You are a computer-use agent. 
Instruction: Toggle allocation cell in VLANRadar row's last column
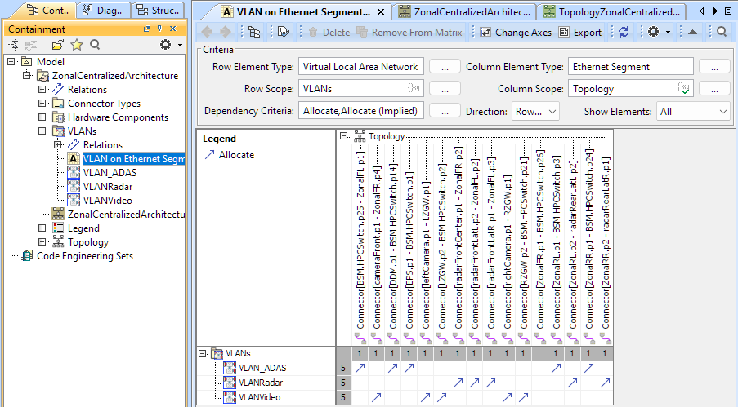(605, 383)
